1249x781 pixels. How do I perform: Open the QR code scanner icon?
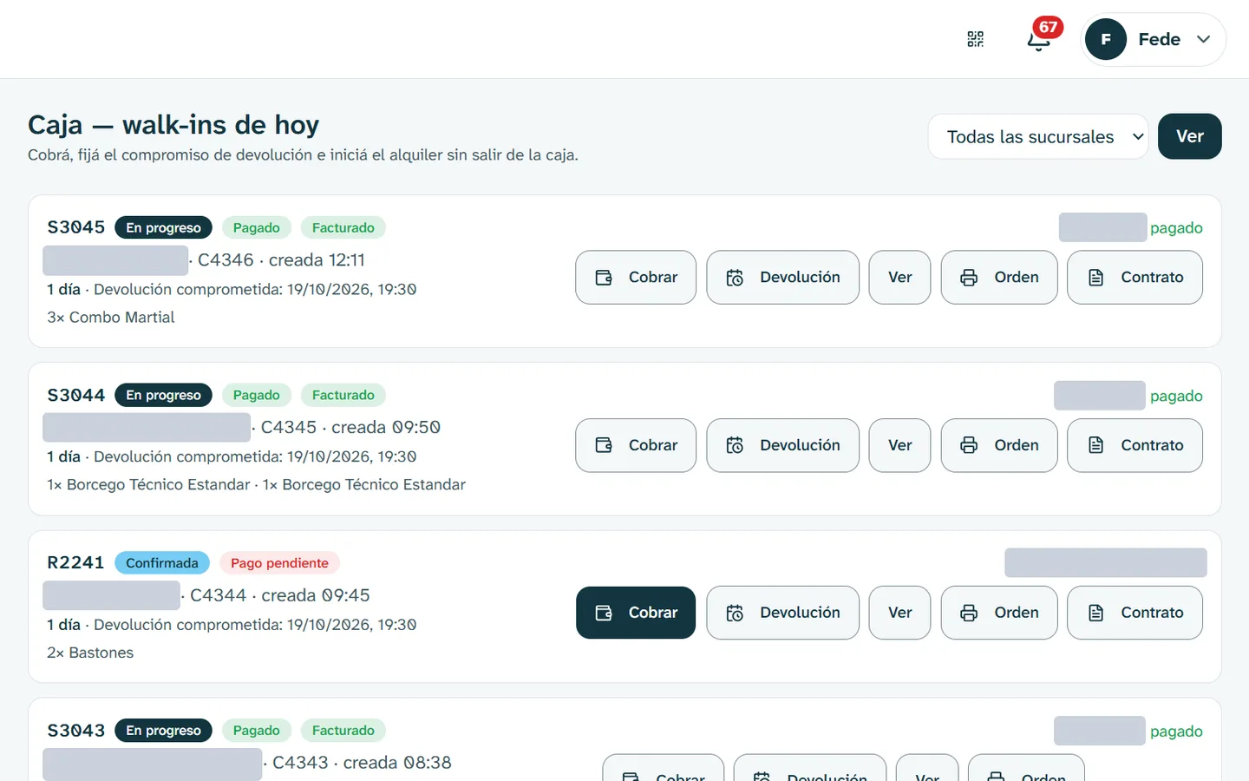[x=976, y=39]
